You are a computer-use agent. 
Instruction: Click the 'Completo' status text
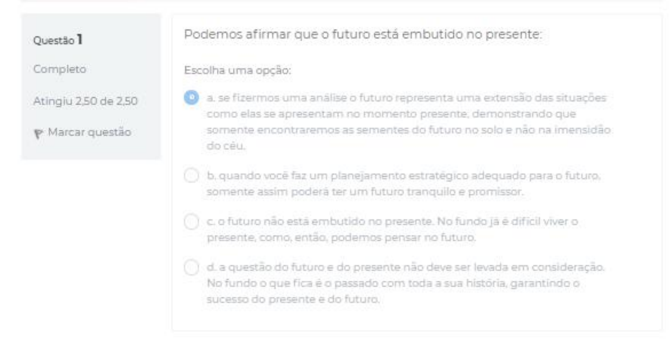59,69
